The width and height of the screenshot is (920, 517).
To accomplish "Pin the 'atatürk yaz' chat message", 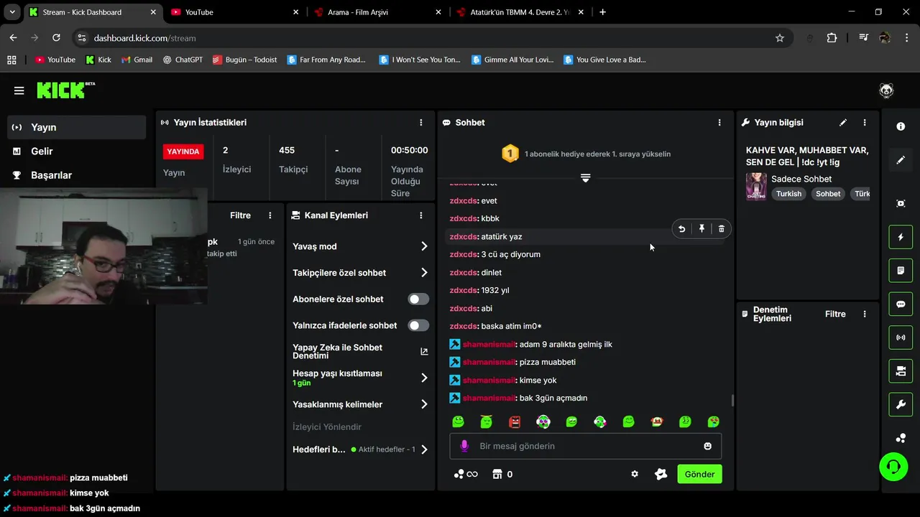I will click(701, 229).
